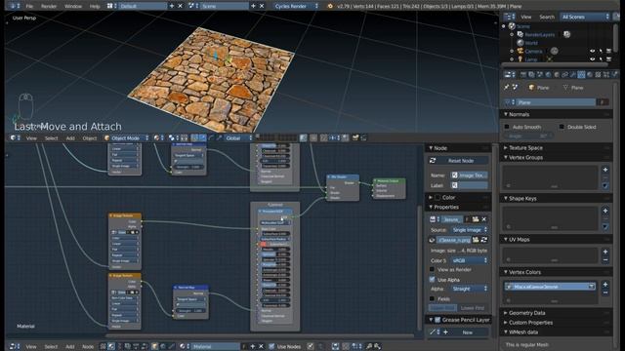This screenshot has width=625, height=351.
Task: Open the outliner View menu
Action: pyautogui.click(x=526, y=17)
